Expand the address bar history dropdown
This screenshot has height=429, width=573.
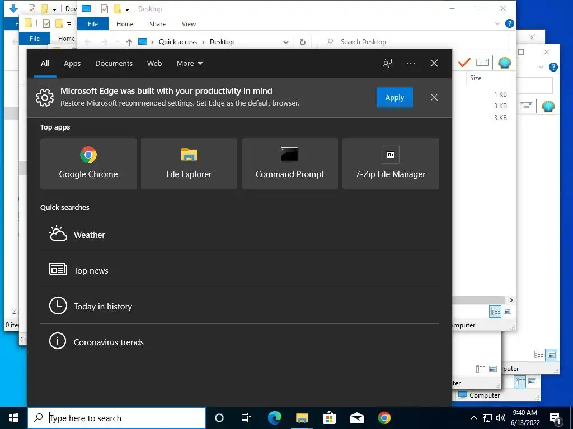pyautogui.click(x=286, y=42)
